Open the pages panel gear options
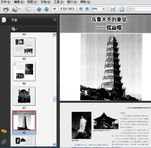The image size is (151, 148). click(x=14, y=29)
